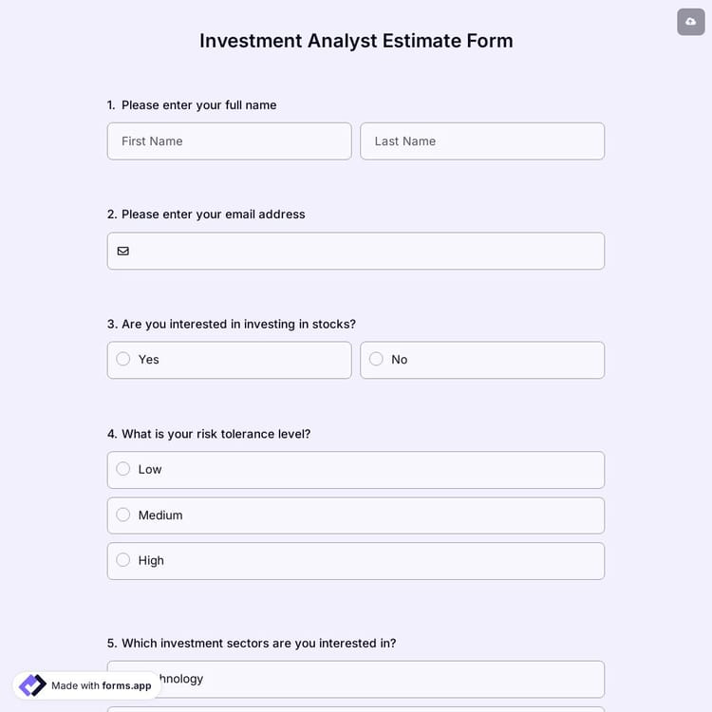Focus the Last Name field
Image resolution: width=712 pixels, height=712 pixels.
click(x=481, y=141)
